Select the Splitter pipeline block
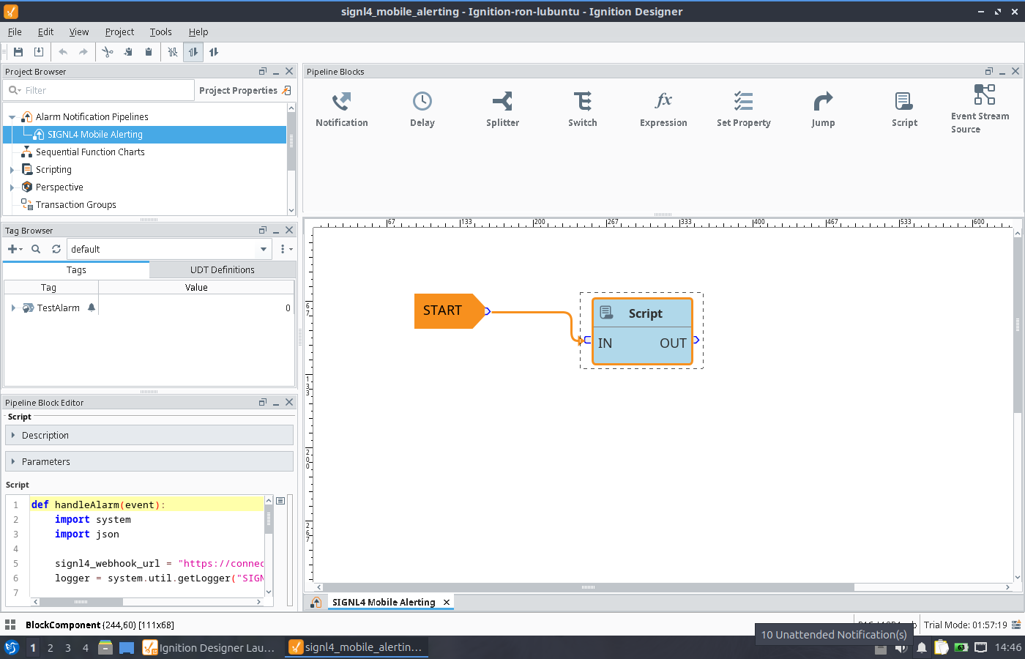 pos(503,110)
